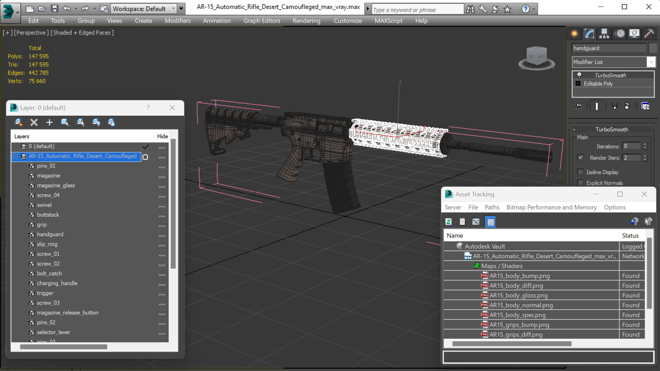Image resolution: width=660 pixels, height=371 pixels.
Task: Open the Modifier List dropdown
Action: [x=651, y=62]
